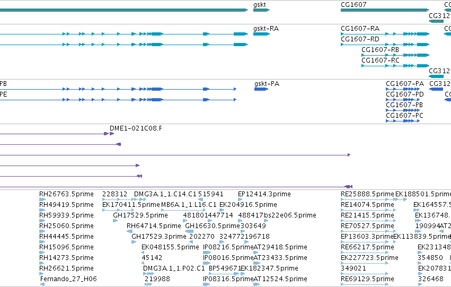Select EST EP12414.3prime
This screenshot has width=451, height=287.
(264, 194)
